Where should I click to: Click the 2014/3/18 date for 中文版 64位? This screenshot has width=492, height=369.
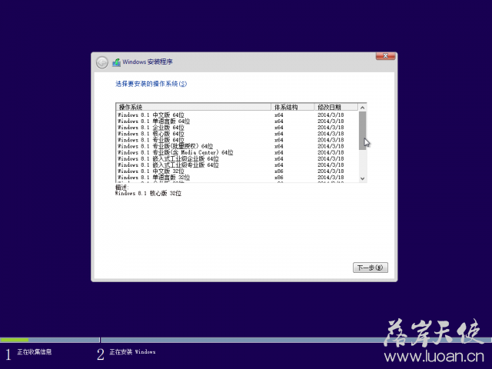click(331, 115)
